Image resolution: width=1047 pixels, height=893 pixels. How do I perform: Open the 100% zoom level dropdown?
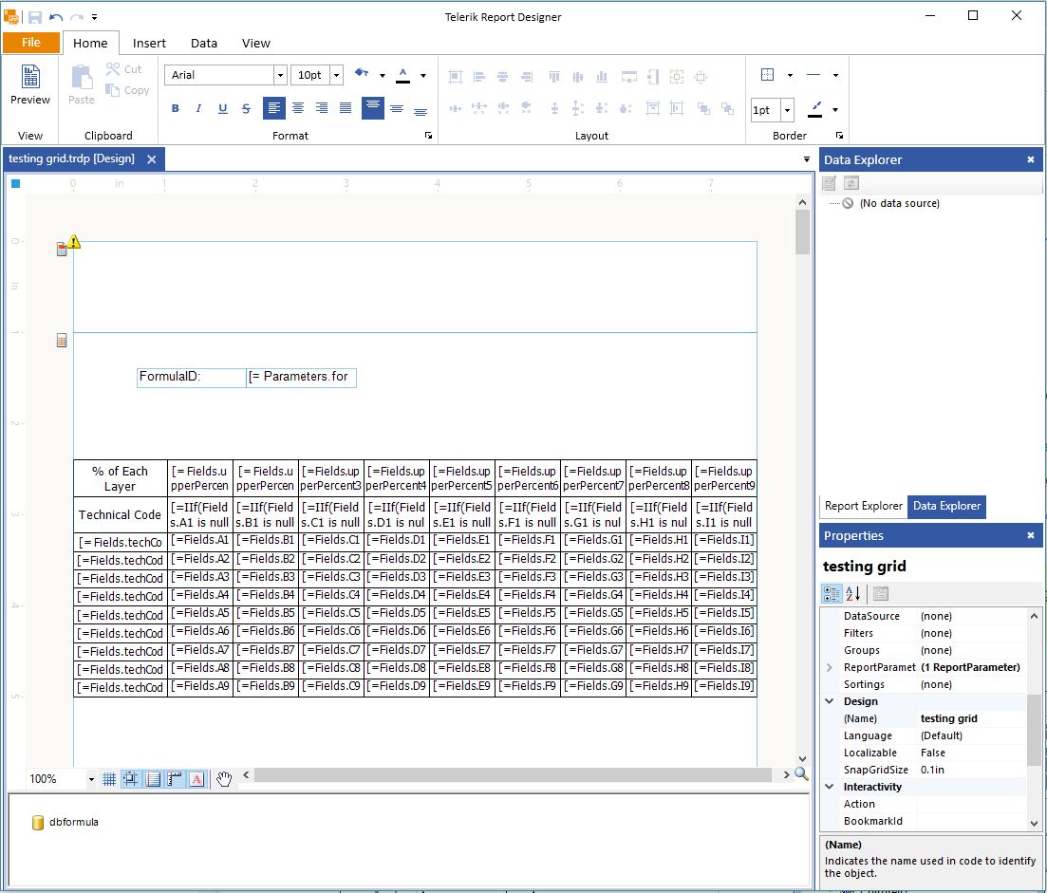click(x=91, y=779)
